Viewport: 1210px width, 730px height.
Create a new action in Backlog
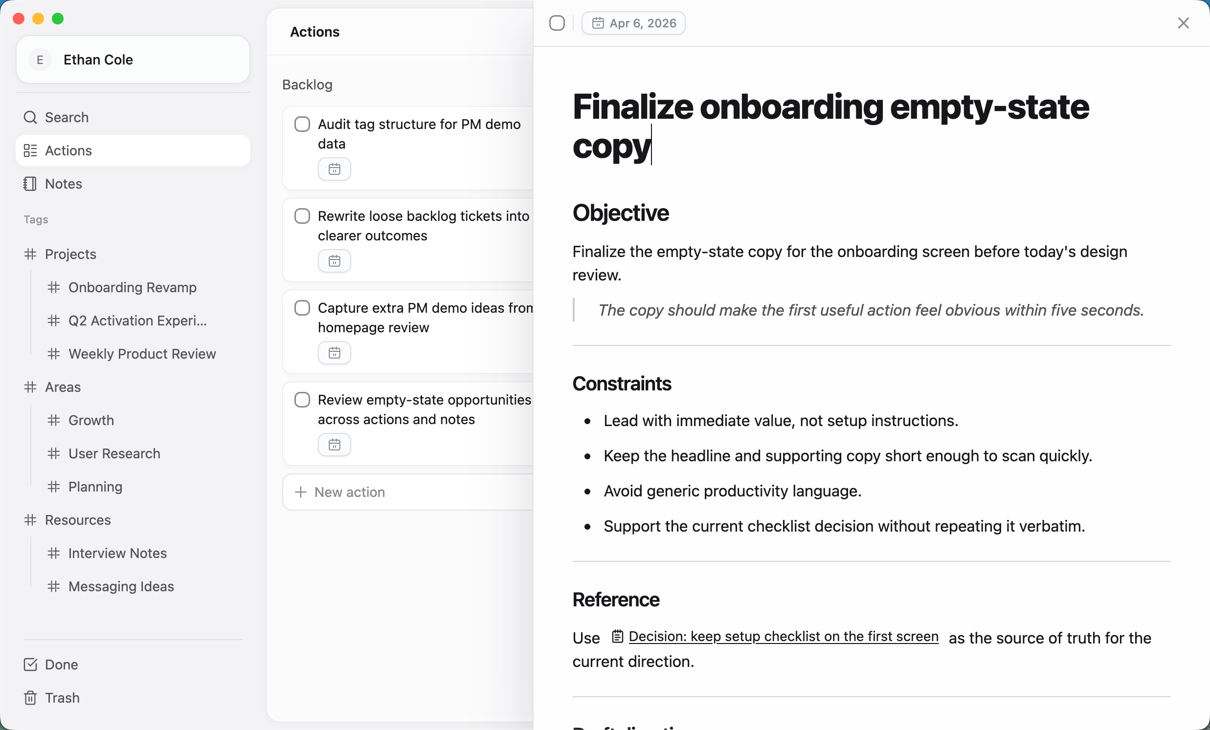(349, 492)
